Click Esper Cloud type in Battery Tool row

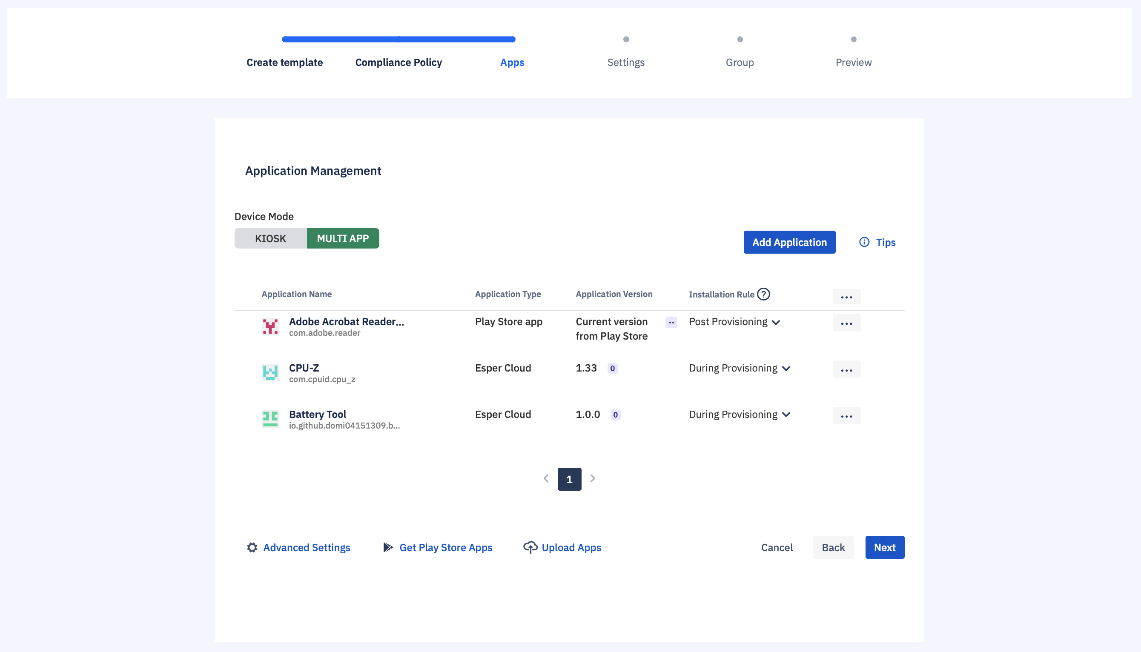pyautogui.click(x=503, y=415)
